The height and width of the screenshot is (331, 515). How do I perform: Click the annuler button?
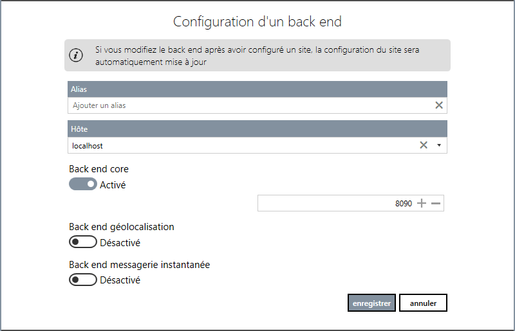tap(423, 303)
